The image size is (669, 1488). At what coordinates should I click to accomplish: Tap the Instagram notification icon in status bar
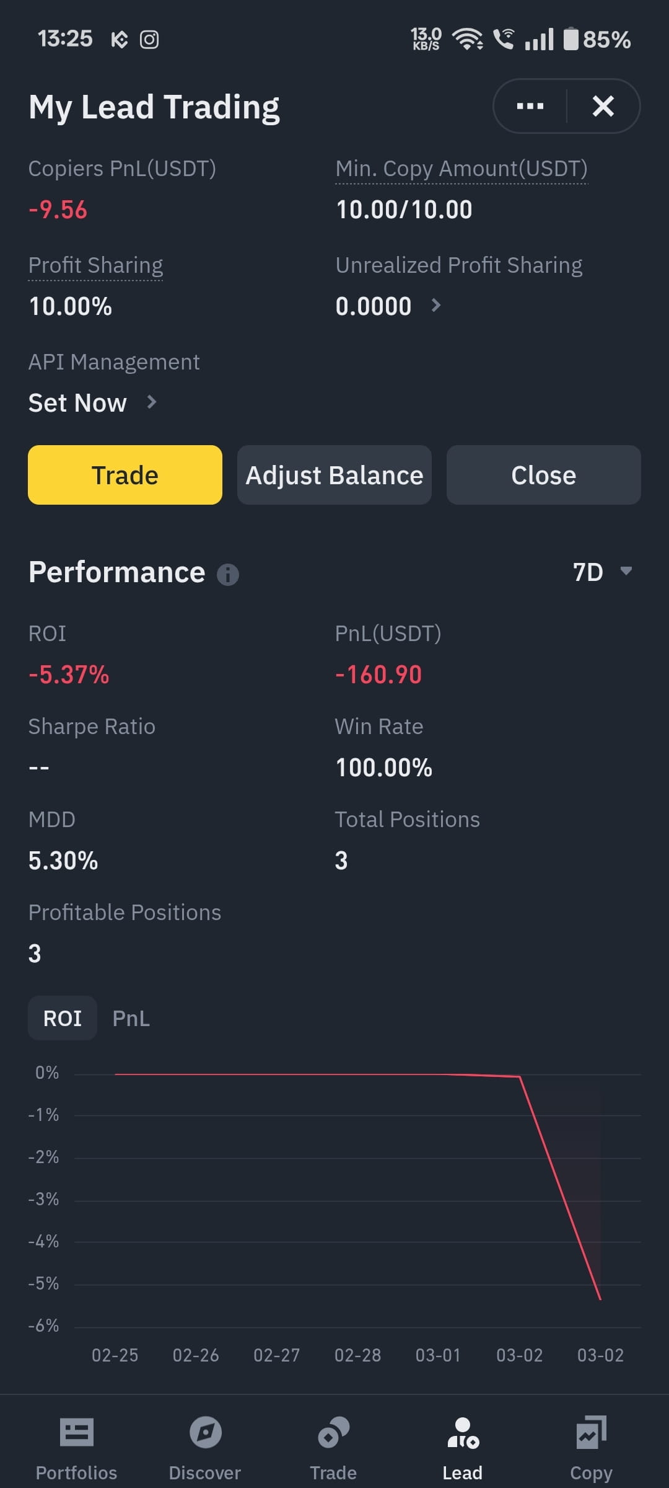tap(149, 40)
